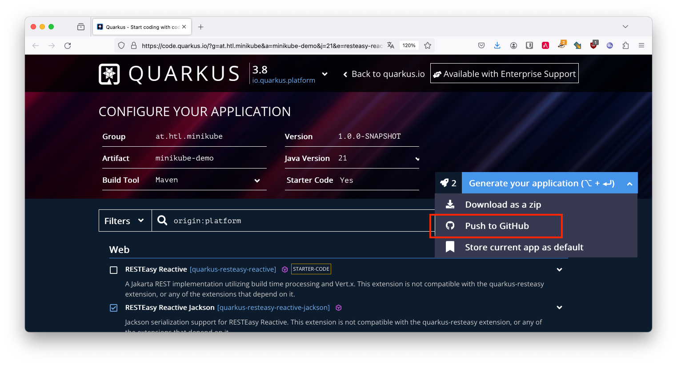Open the Firefox downloads arrow icon
This screenshot has width=677, height=365.
pyautogui.click(x=497, y=45)
